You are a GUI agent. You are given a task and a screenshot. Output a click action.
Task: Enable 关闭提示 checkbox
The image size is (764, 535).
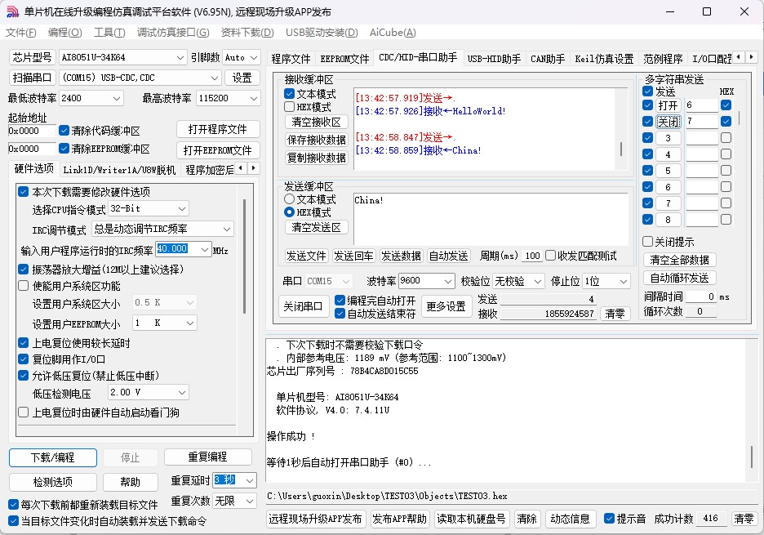[x=647, y=242]
